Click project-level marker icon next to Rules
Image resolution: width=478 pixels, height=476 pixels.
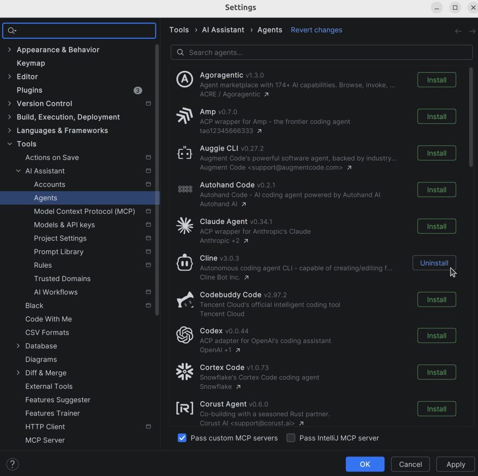pos(148,265)
